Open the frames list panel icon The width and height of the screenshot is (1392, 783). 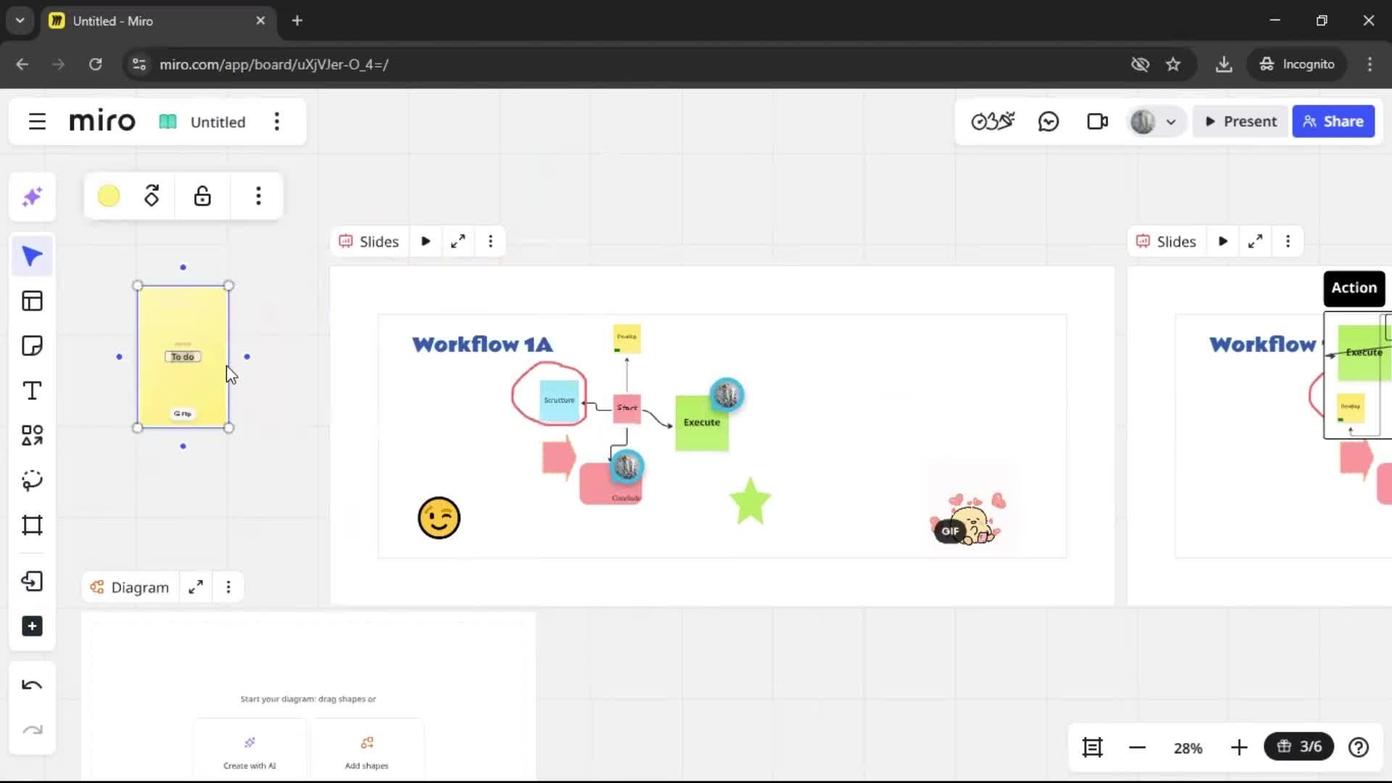click(1092, 747)
